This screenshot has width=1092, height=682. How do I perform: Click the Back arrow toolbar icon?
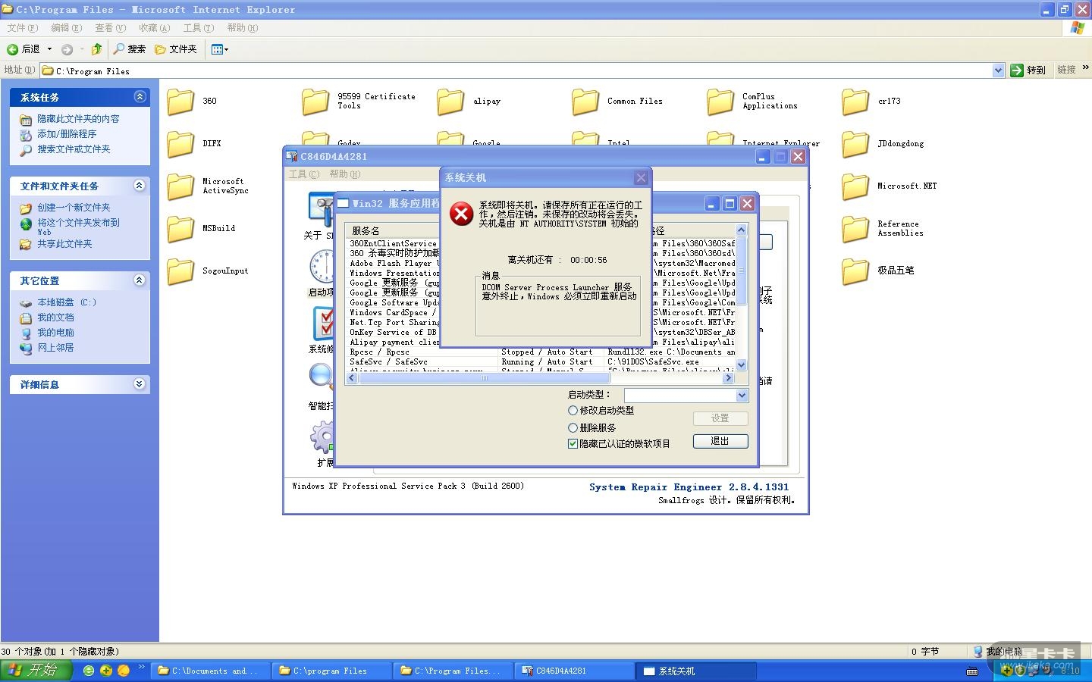click(13, 49)
